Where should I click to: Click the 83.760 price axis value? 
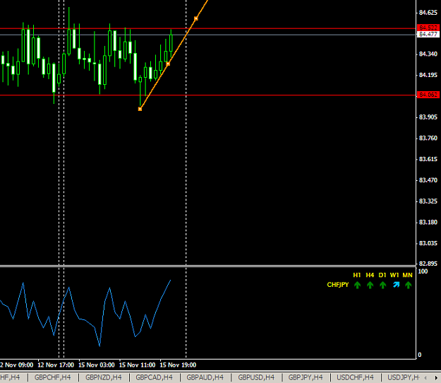tap(428, 138)
